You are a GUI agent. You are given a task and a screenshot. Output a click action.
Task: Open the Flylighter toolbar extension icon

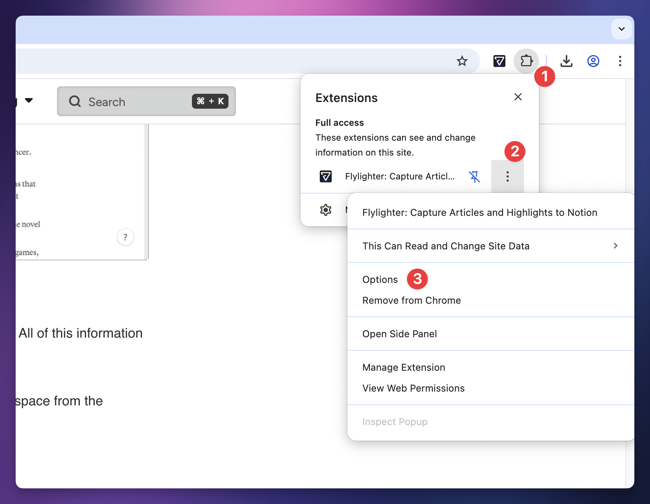[x=499, y=61]
